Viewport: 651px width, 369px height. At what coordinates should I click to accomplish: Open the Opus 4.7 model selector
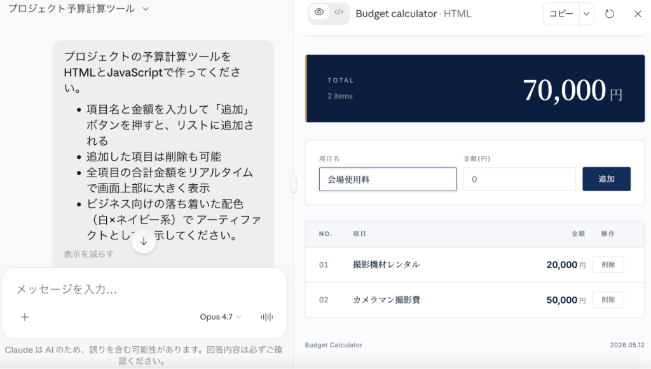(221, 317)
